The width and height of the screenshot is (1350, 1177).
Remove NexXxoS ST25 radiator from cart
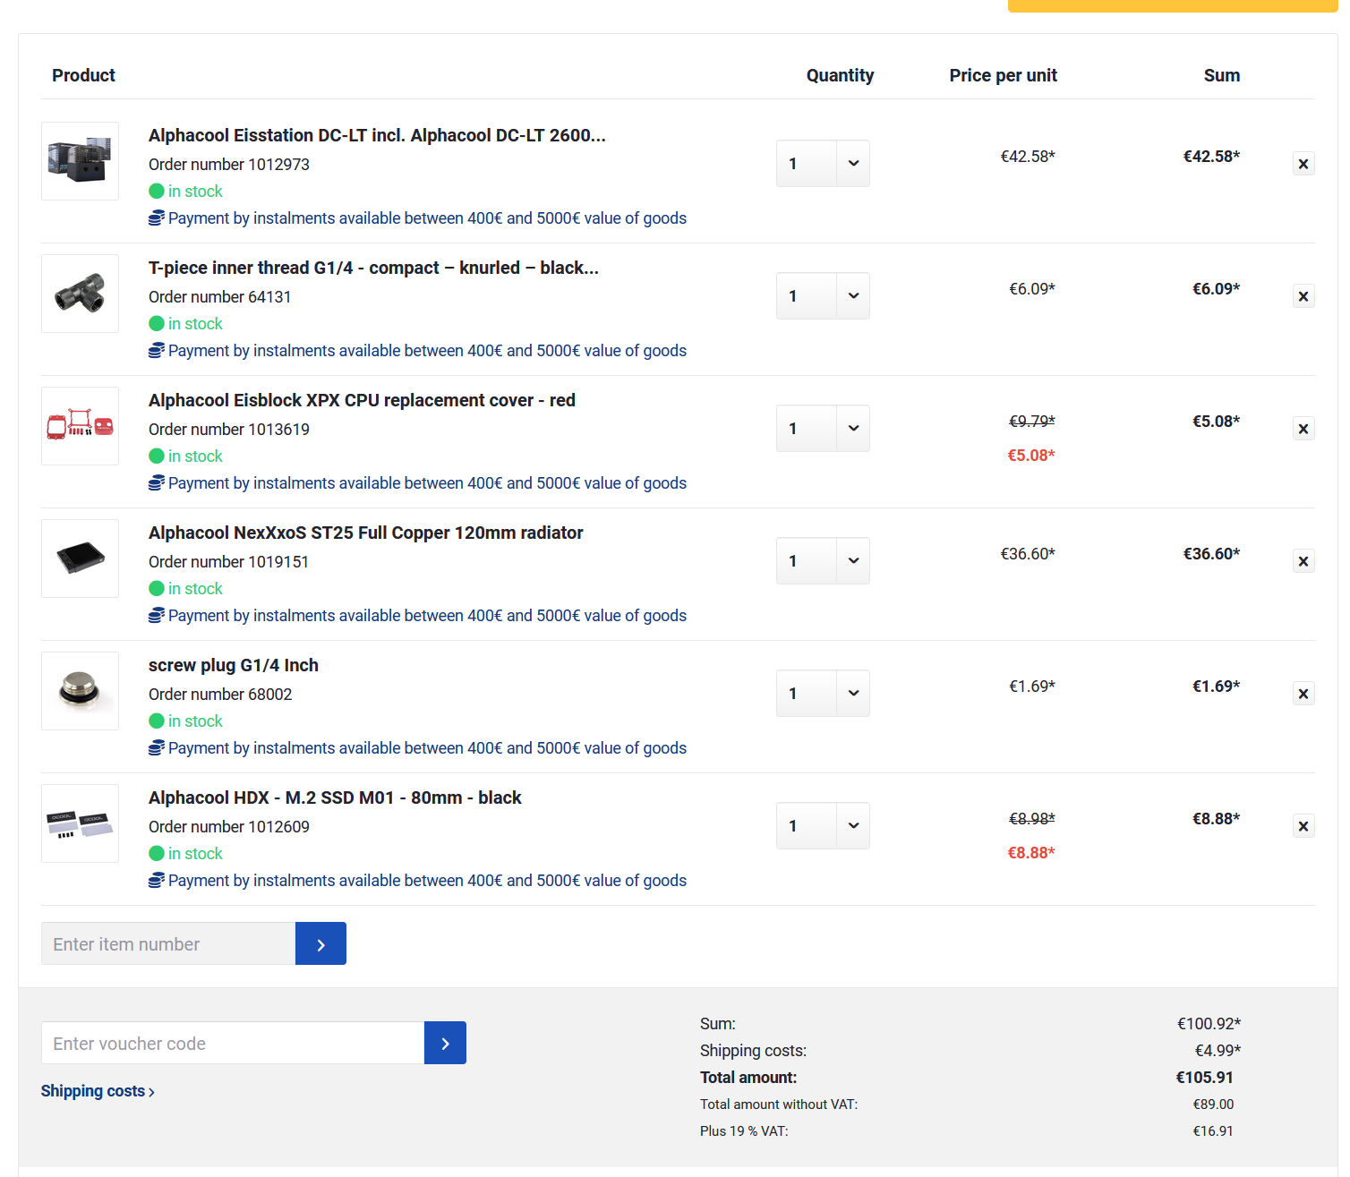tap(1303, 561)
